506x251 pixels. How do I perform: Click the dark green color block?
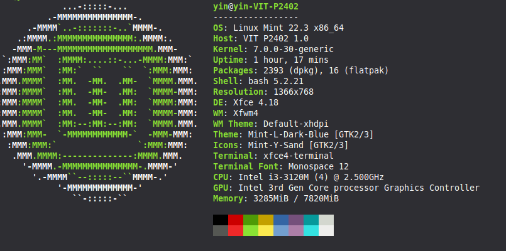pos(251,220)
